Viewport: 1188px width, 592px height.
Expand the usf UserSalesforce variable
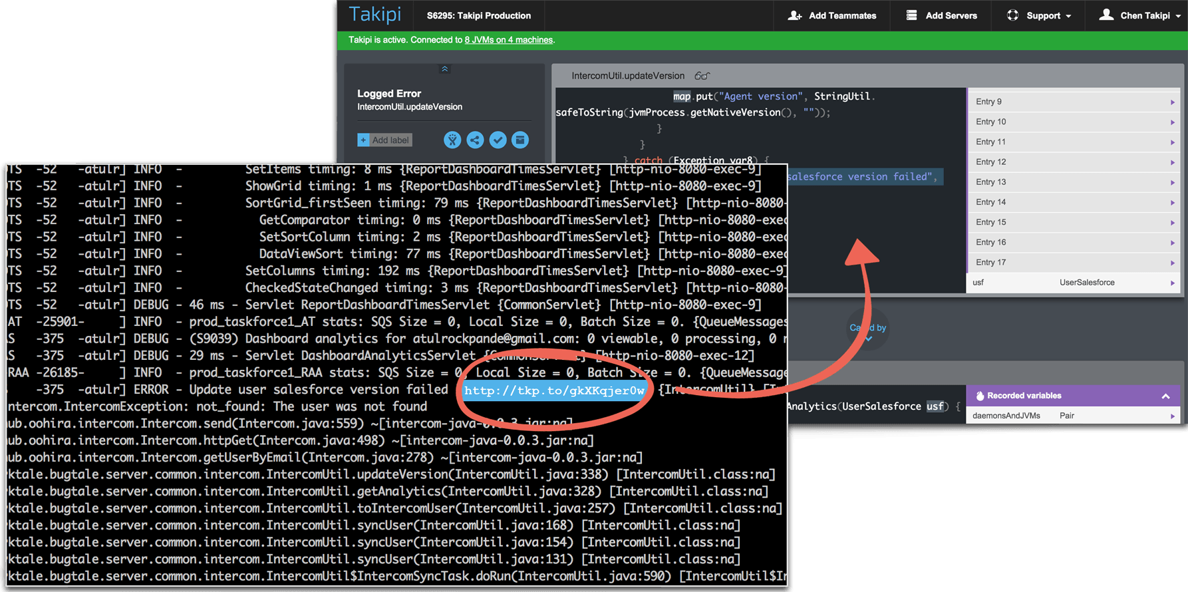1073,282
